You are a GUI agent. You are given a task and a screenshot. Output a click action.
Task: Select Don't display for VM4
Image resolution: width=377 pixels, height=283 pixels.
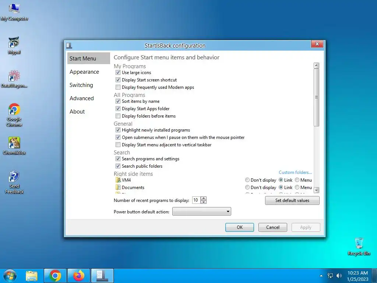click(x=247, y=180)
